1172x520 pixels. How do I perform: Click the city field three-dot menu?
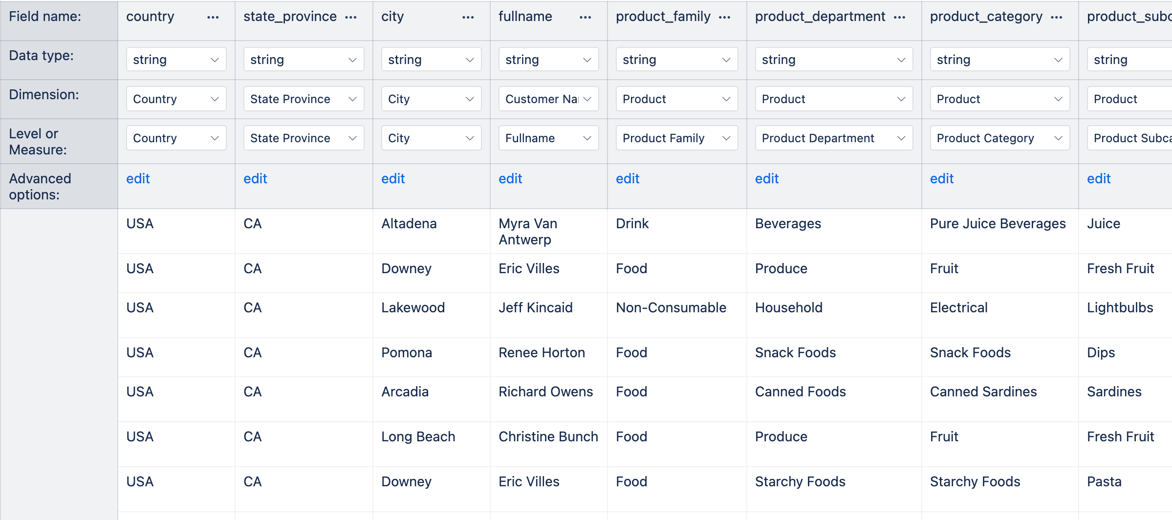[x=468, y=17]
